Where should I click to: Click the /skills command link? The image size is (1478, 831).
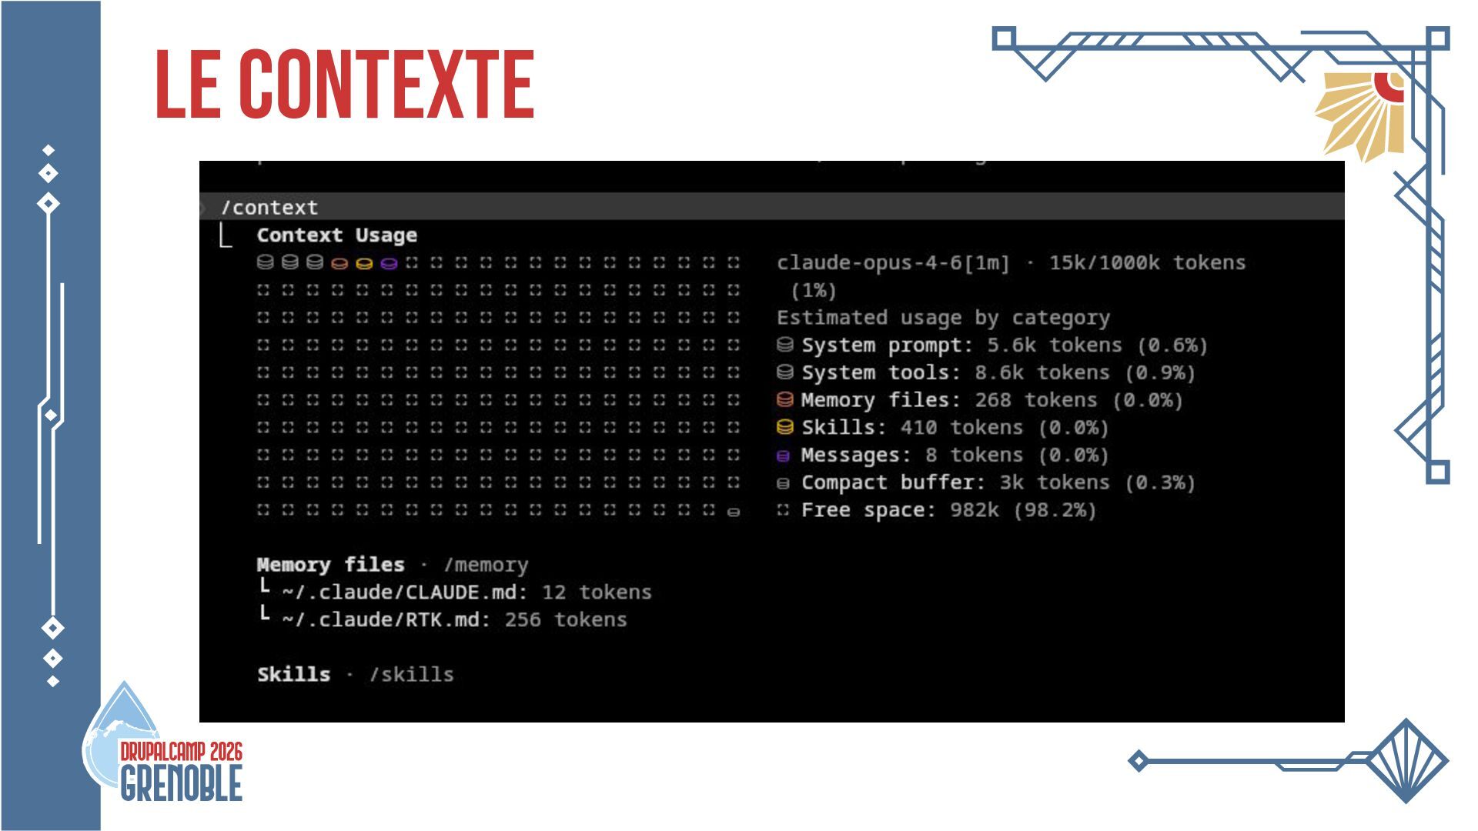coord(412,675)
